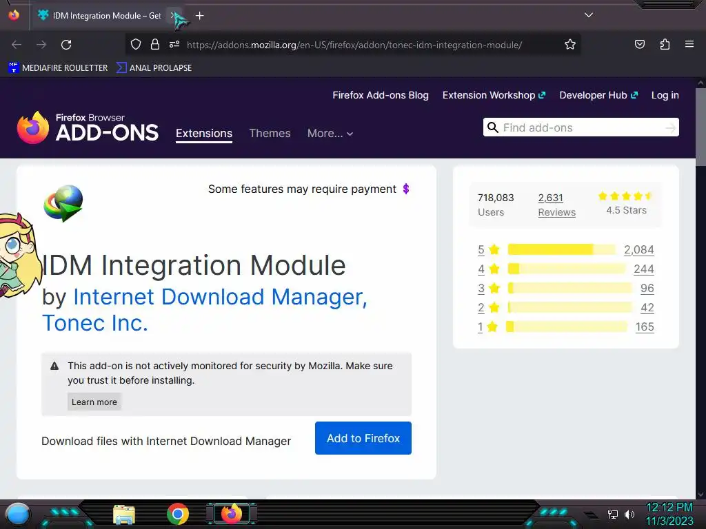The width and height of the screenshot is (706, 529).
Task: Open the volume speaker tray icon
Action: tap(629, 514)
